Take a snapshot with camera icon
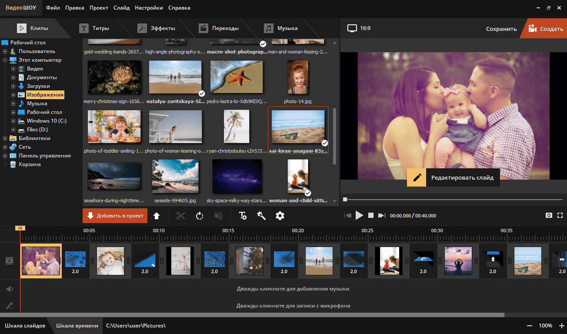This screenshot has width=567, height=334. 549,215
